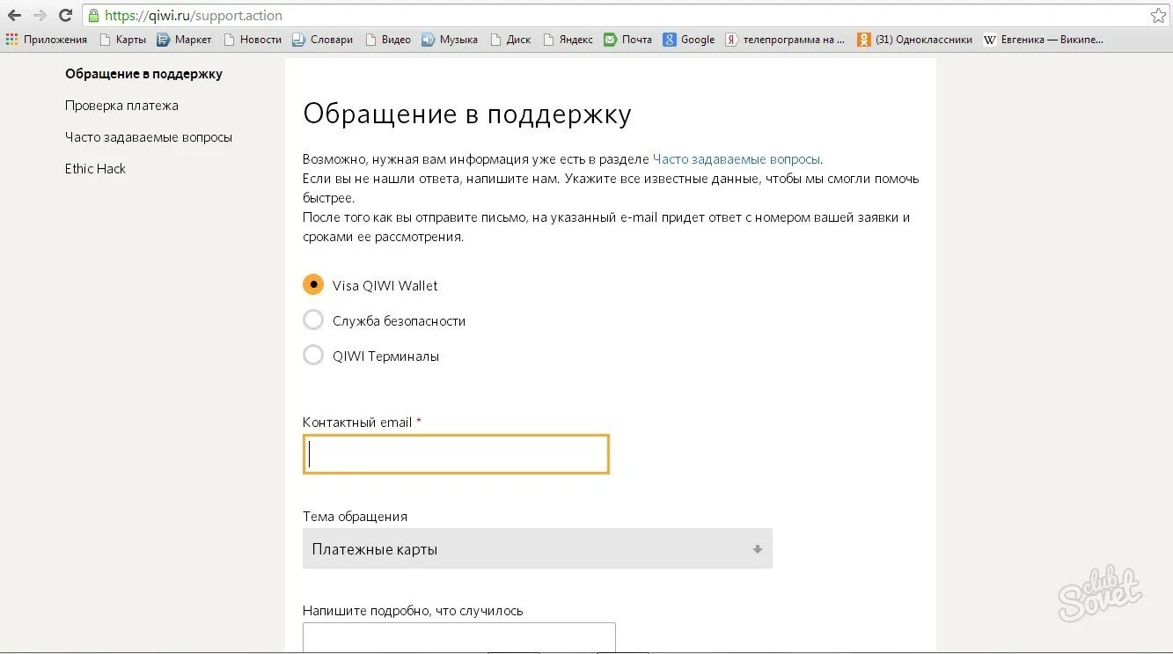The image size is (1173, 654).
Task: Click the green padlock in the address bar
Action: click(x=92, y=15)
